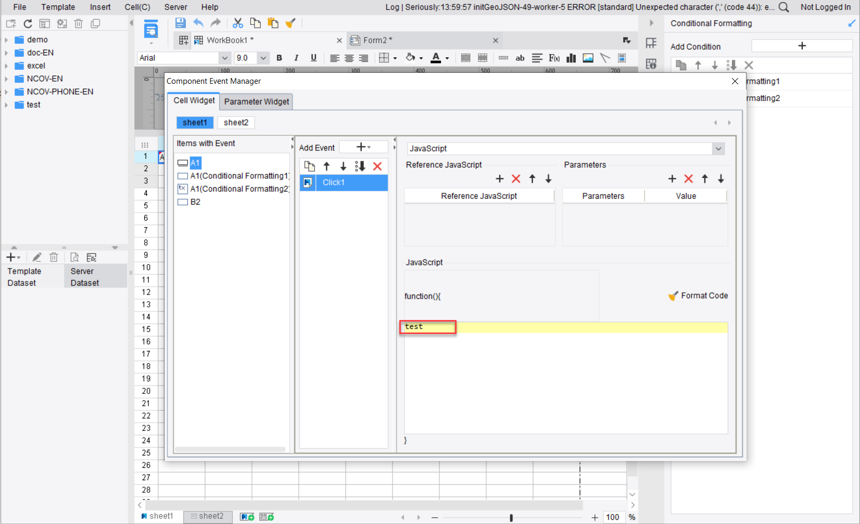Viewport: 860px width, 524px height.
Task: Click the Cut scissors icon
Action: (x=238, y=23)
